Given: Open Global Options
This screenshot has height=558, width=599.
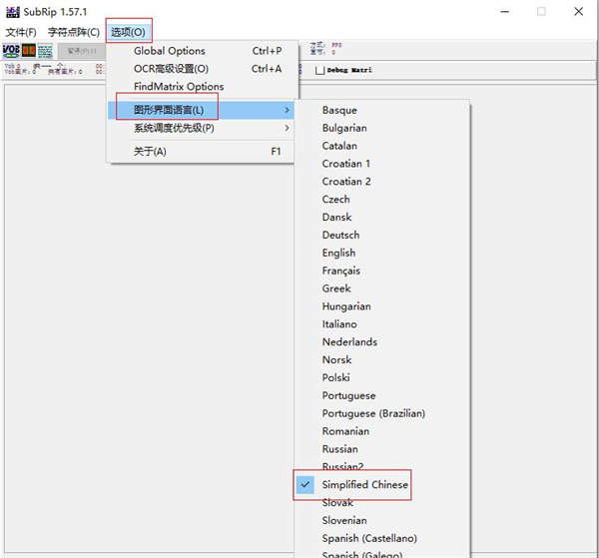Looking at the screenshot, I should 170,51.
